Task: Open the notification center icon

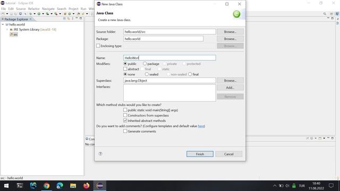Action: (x=331, y=186)
